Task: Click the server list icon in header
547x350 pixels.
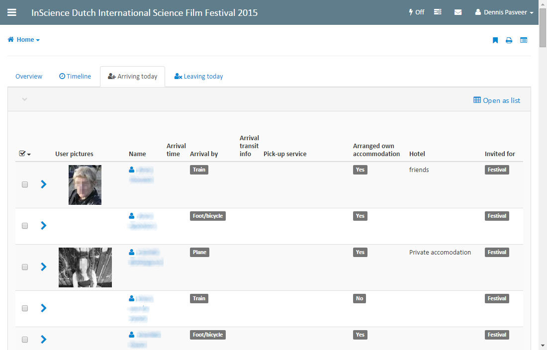Action: (x=438, y=12)
